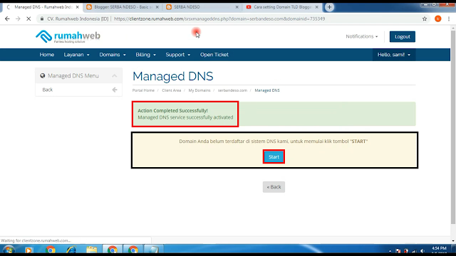Click the page vertical scrollbar

[x=453, y=127]
